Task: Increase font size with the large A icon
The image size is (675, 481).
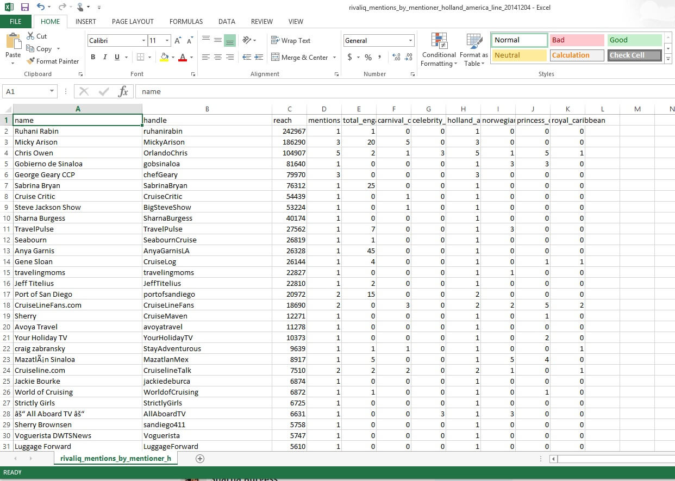Action: [x=178, y=41]
